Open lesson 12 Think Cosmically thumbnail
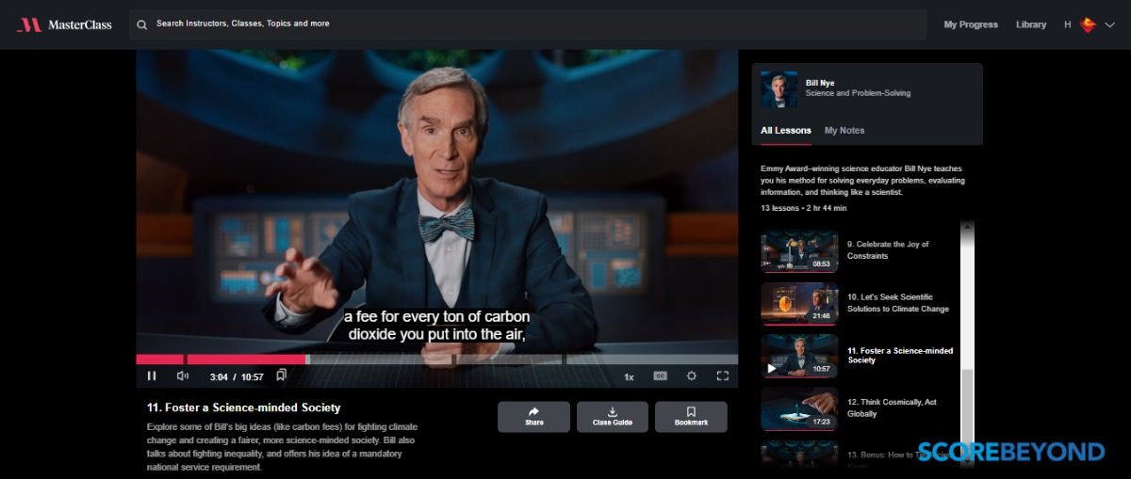 pyautogui.click(x=799, y=408)
